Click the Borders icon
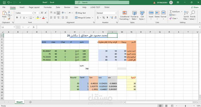This screenshot has width=201, height=107. point(31,18)
